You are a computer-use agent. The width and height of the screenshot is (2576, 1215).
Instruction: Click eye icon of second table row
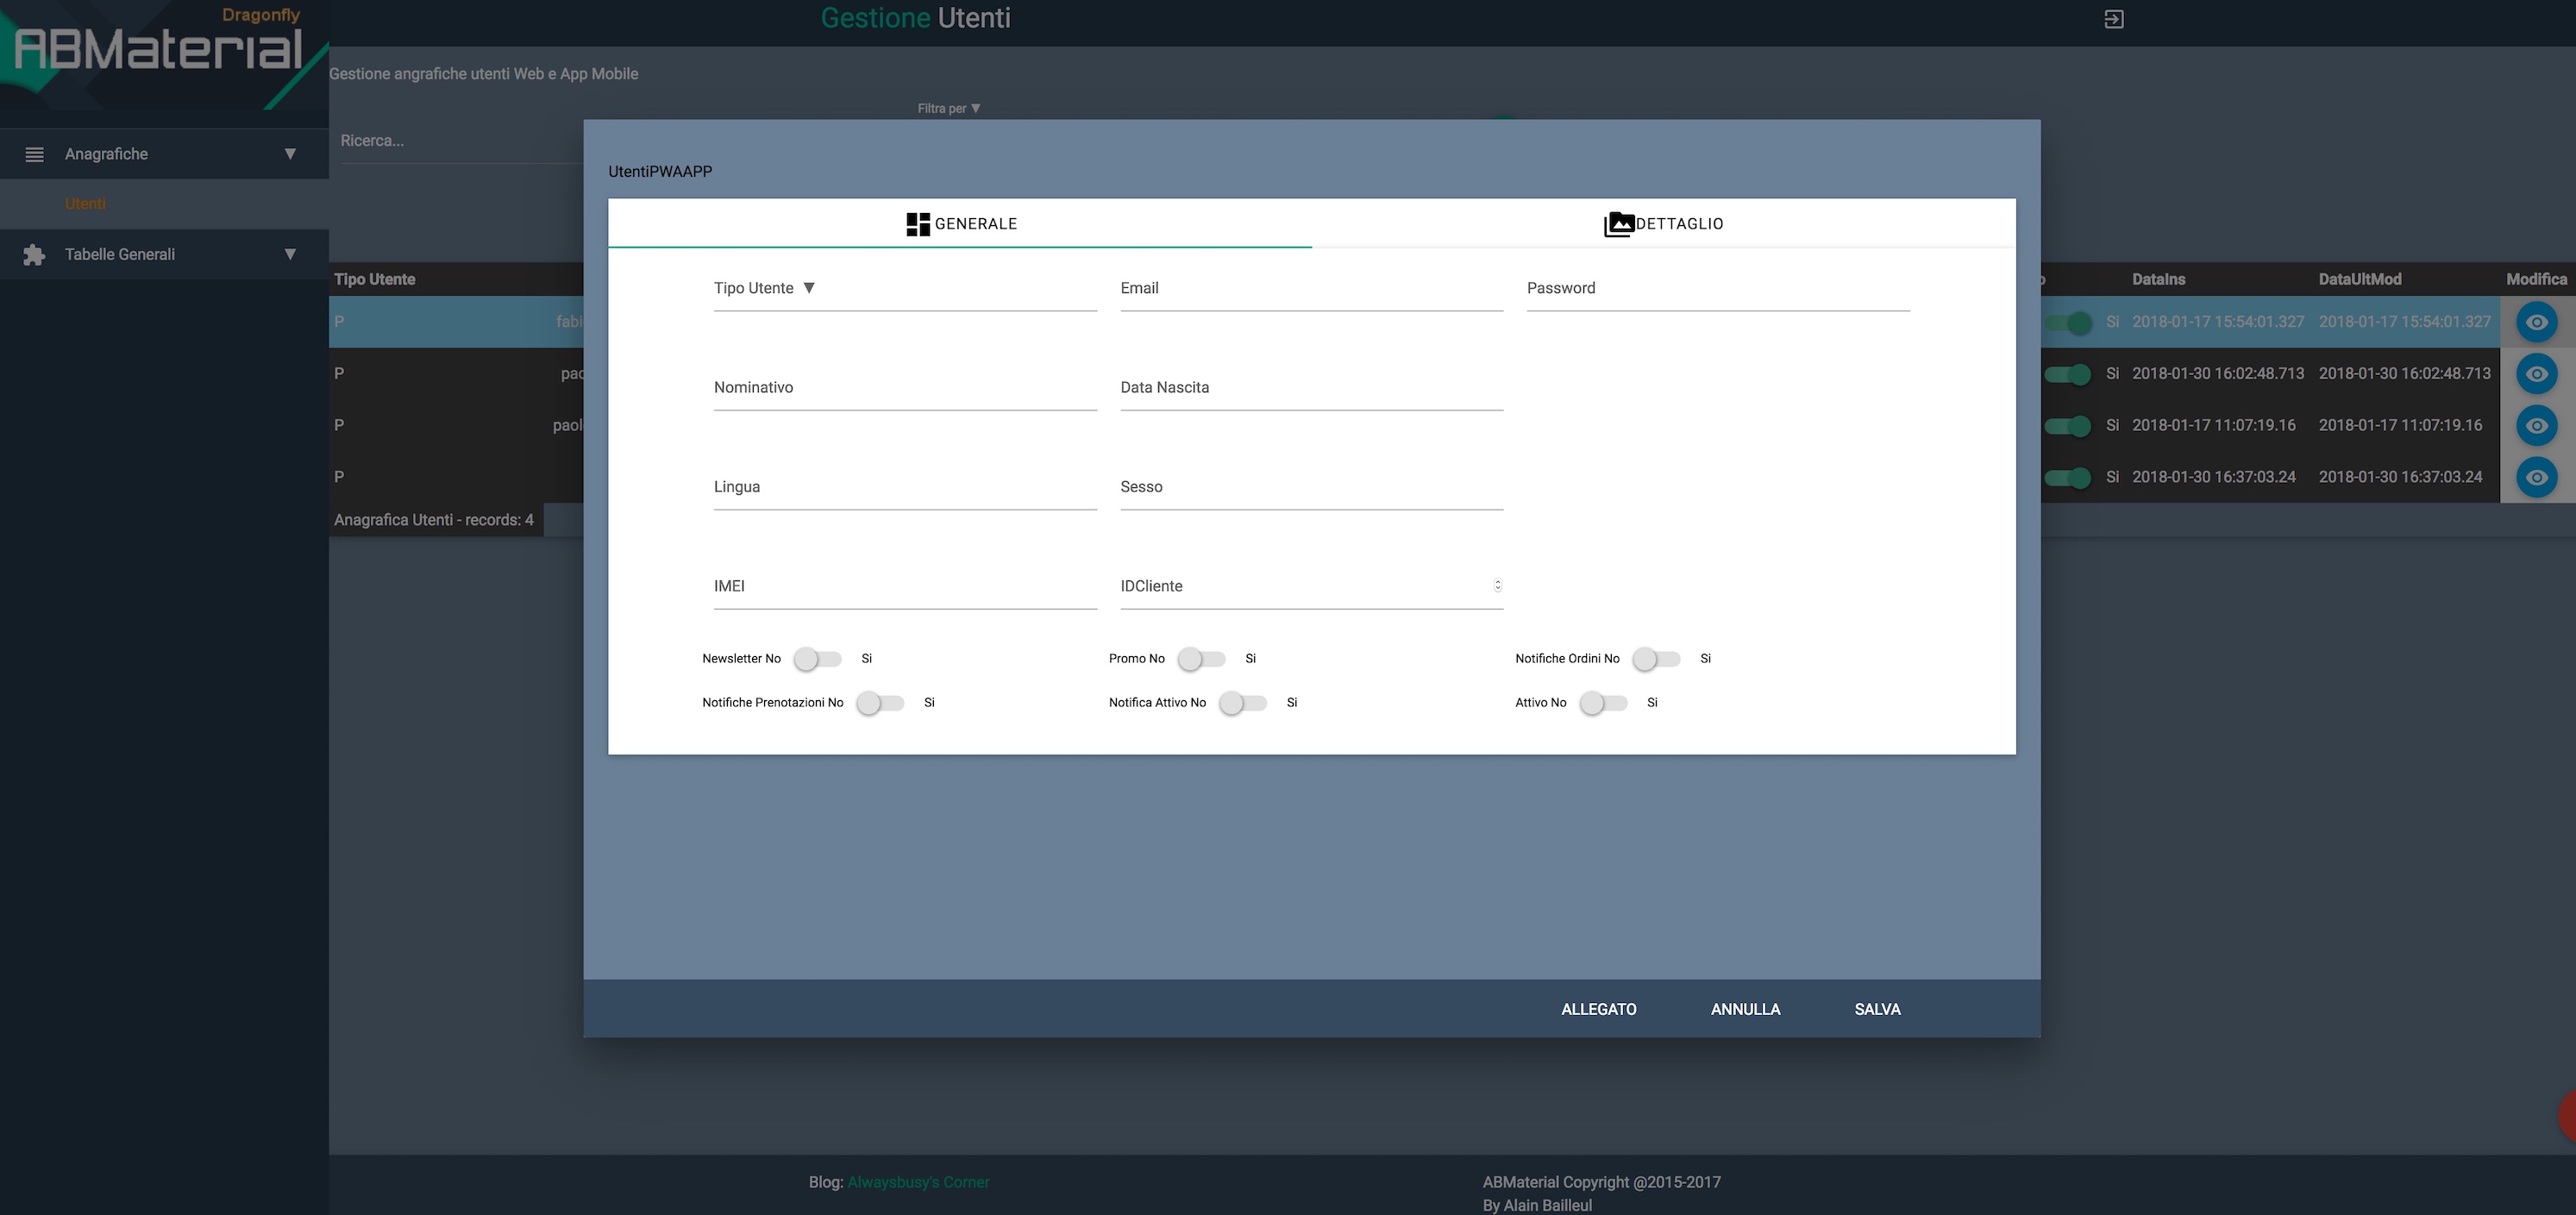(x=2536, y=374)
